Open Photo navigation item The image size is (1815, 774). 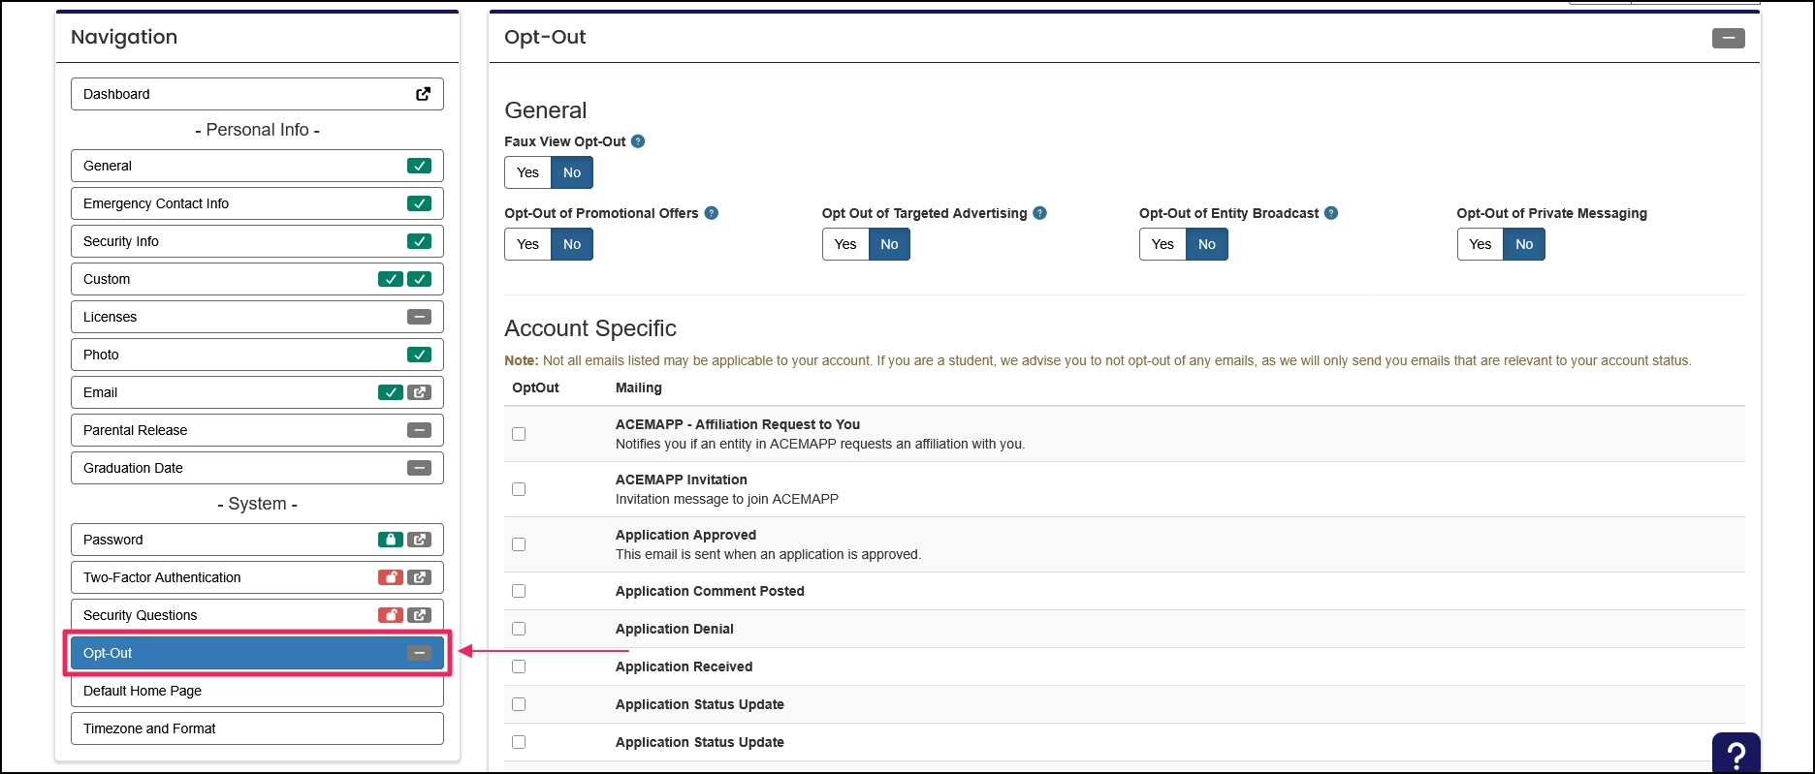pyautogui.click(x=257, y=355)
